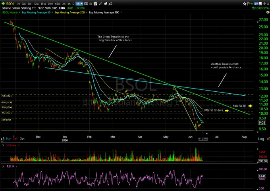Remove the Volume pane with its X
The image size is (270, 191).
pyautogui.click(x=3, y=146)
